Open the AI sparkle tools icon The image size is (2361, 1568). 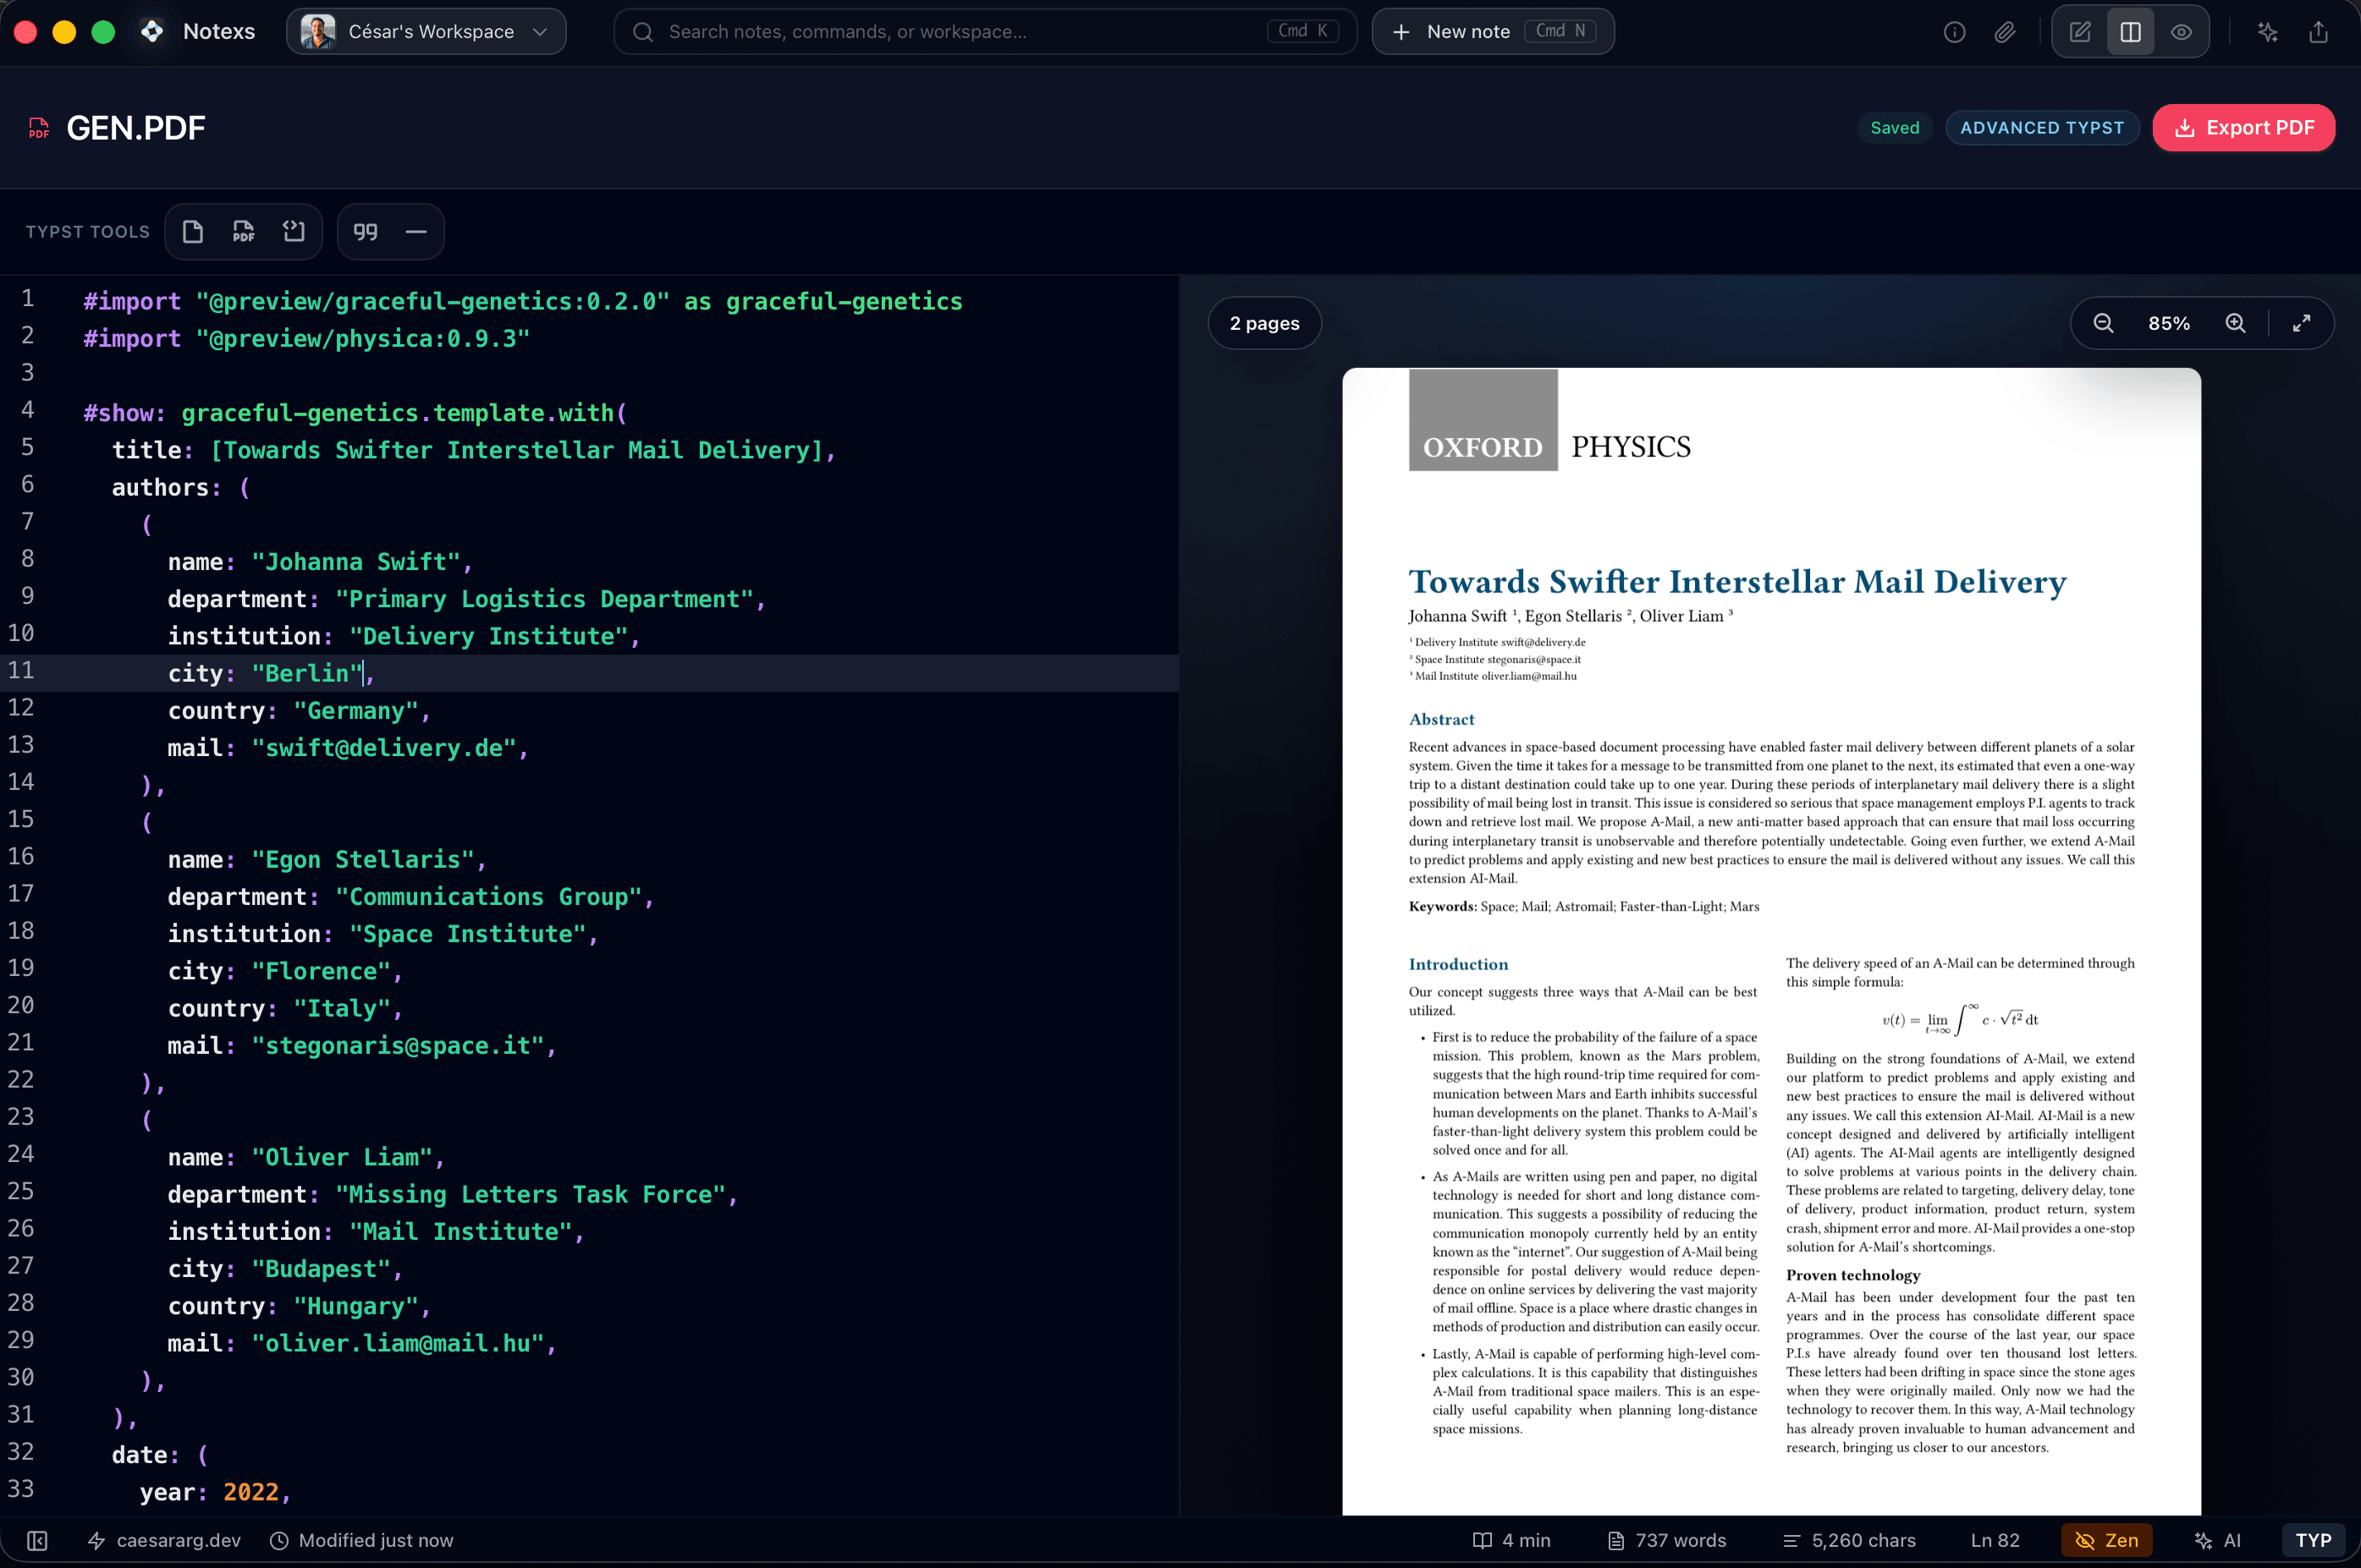[2268, 32]
